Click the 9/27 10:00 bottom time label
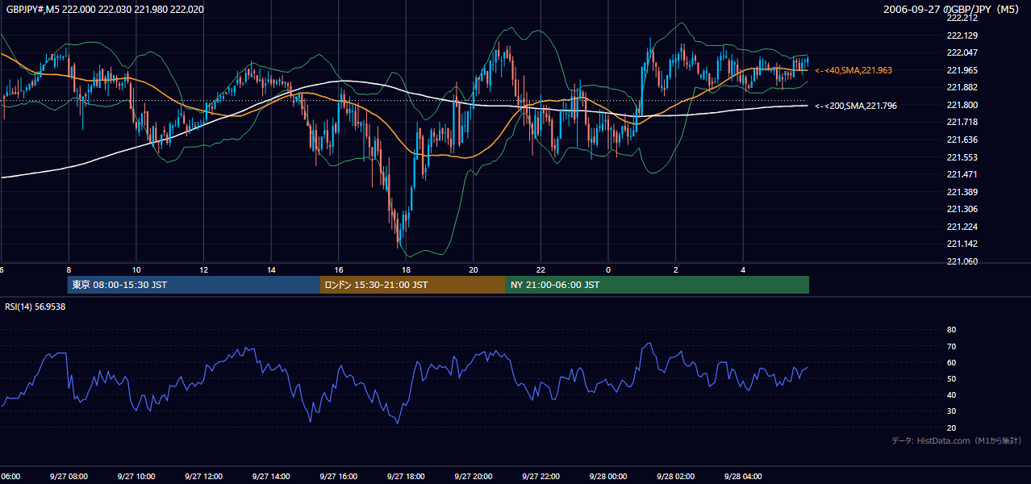Viewport: 1031px width, 484px height. (136, 477)
